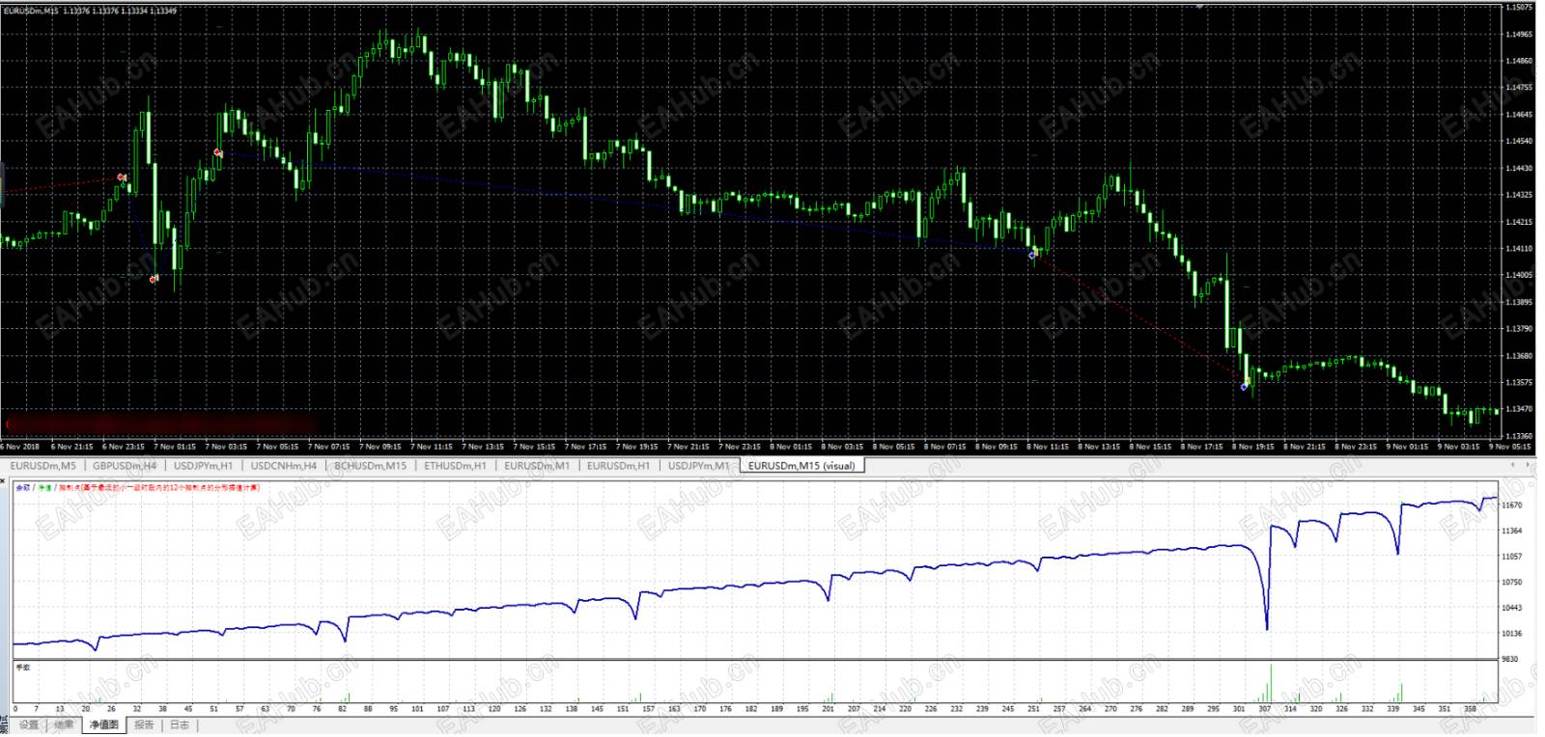Open the 报告 tester tab
Image resolution: width=1545 pixels, height=737 pixels.
click(144, 724)
